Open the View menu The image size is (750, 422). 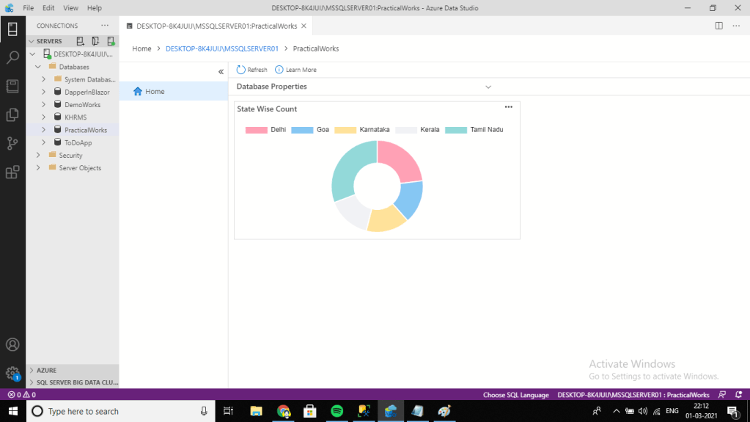70,8
